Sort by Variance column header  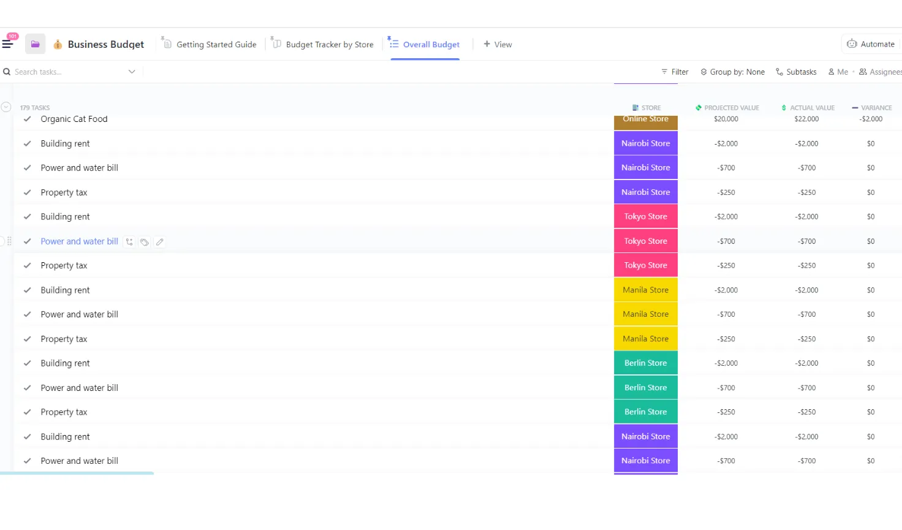[x=872, y=108]
